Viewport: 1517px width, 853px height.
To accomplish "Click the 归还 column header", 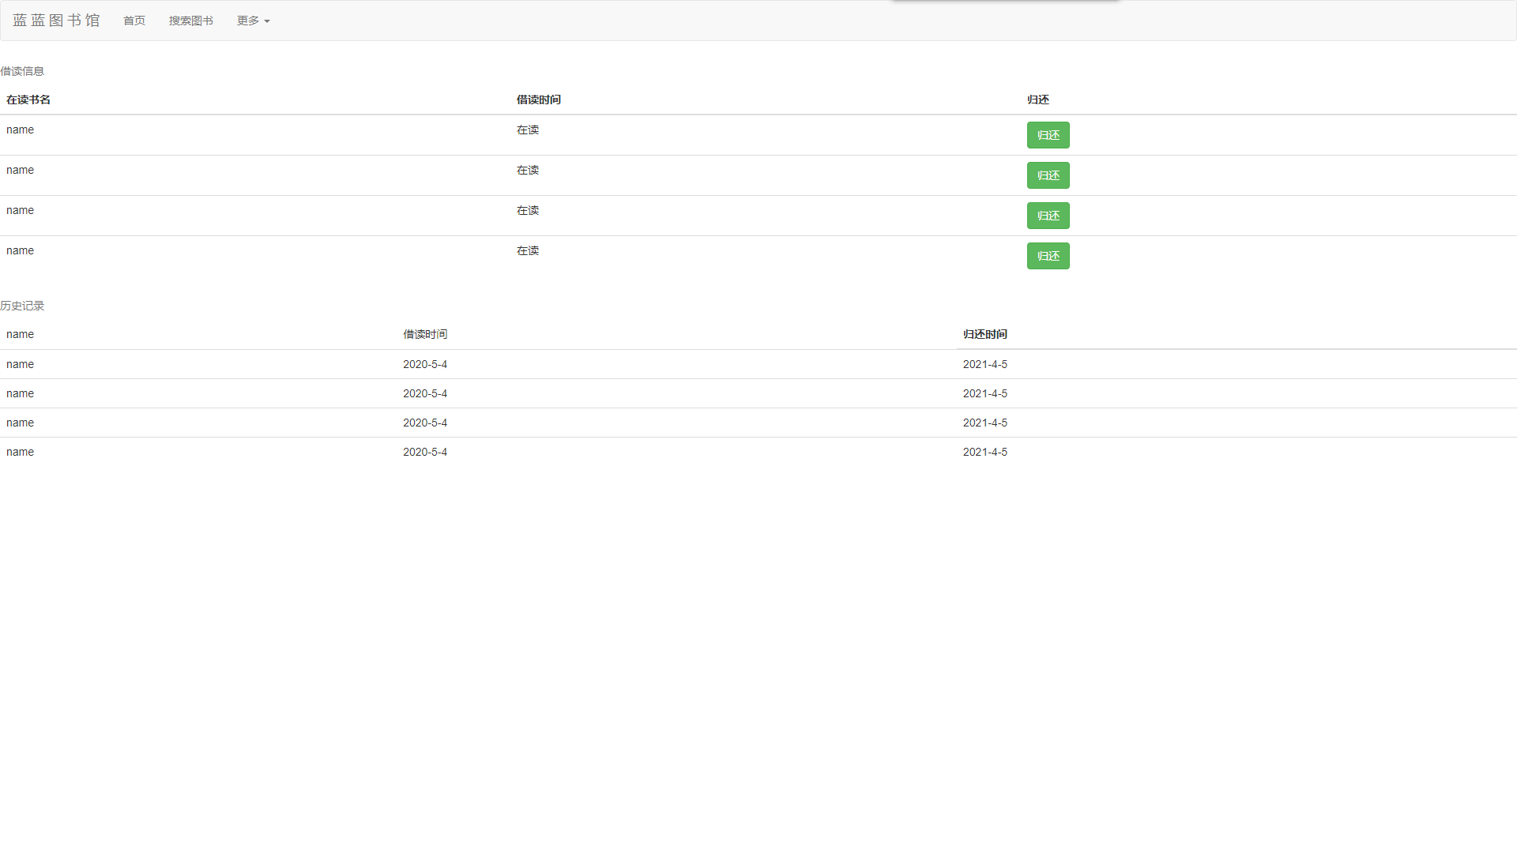I will click(x=1038, y=100).
